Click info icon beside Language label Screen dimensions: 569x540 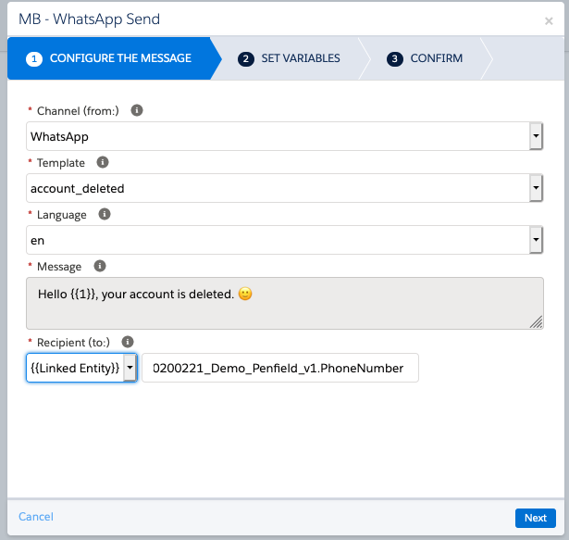coord(105,214)
